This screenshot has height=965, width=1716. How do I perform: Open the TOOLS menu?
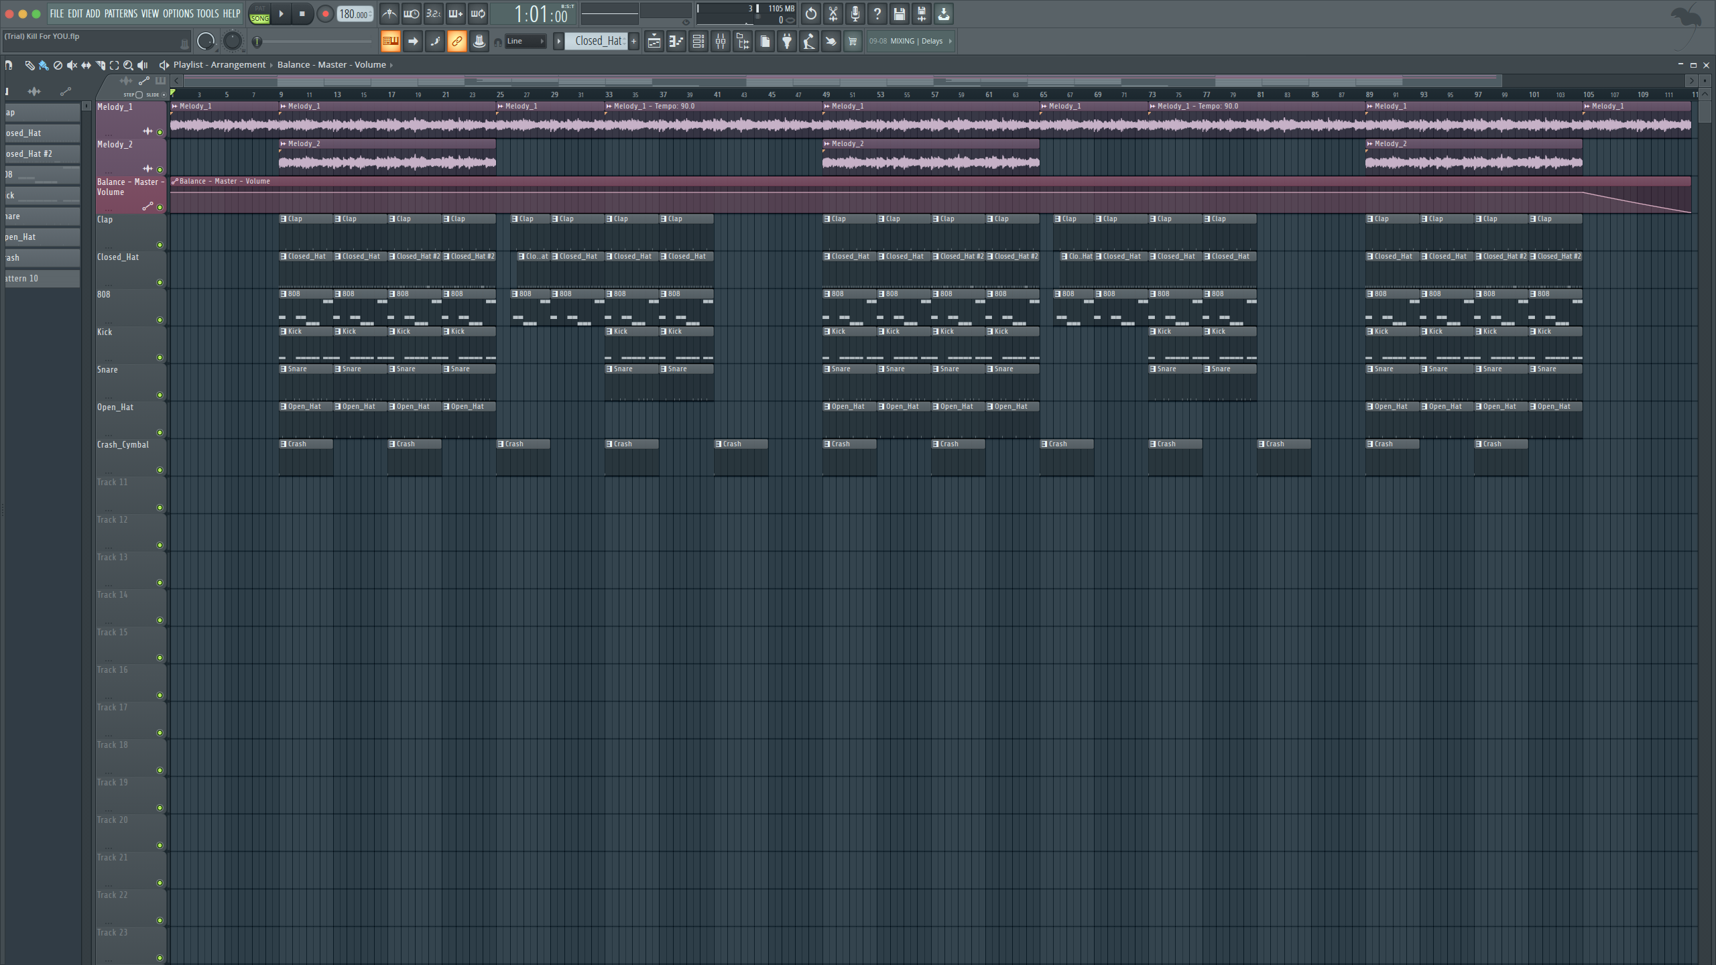208,13
